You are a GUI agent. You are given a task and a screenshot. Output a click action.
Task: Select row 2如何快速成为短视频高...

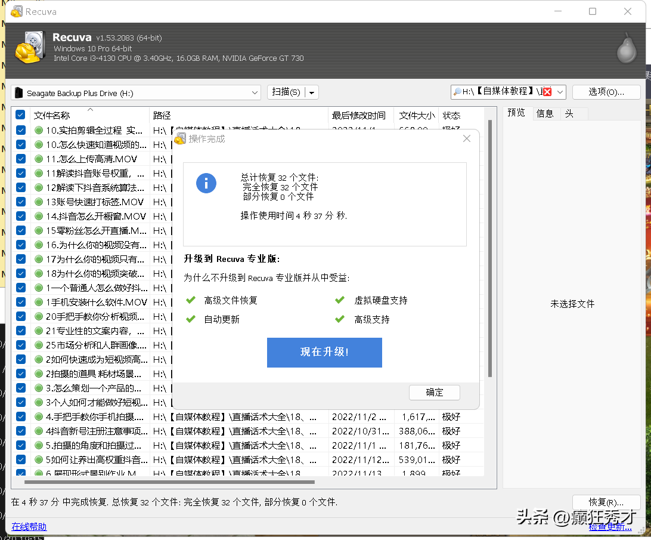tap(95, 359)
